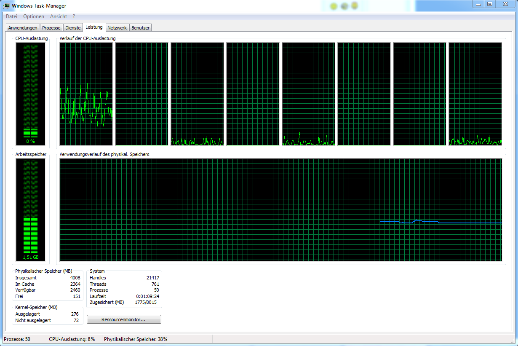
Task: Click the CPU-Auslastung 8 % meter
Action: pyautogui.click(x=31, y=94)
